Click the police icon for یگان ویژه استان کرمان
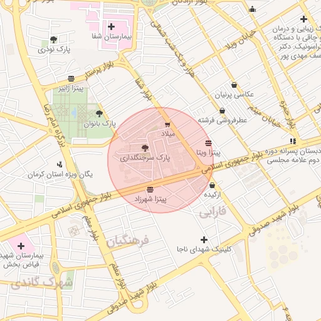 coord(60,165)
